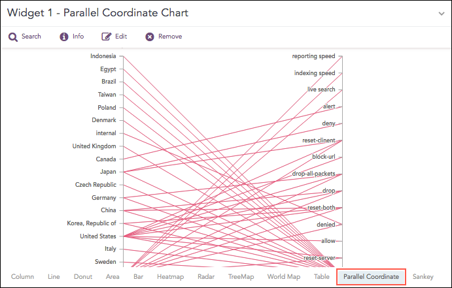Screen dimensions: 452x288
Task: Switch to World Map view
Action: 284,277
